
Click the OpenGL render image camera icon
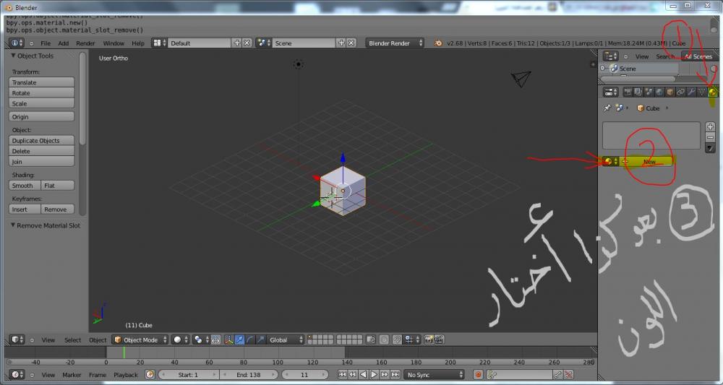click(429, 340)
